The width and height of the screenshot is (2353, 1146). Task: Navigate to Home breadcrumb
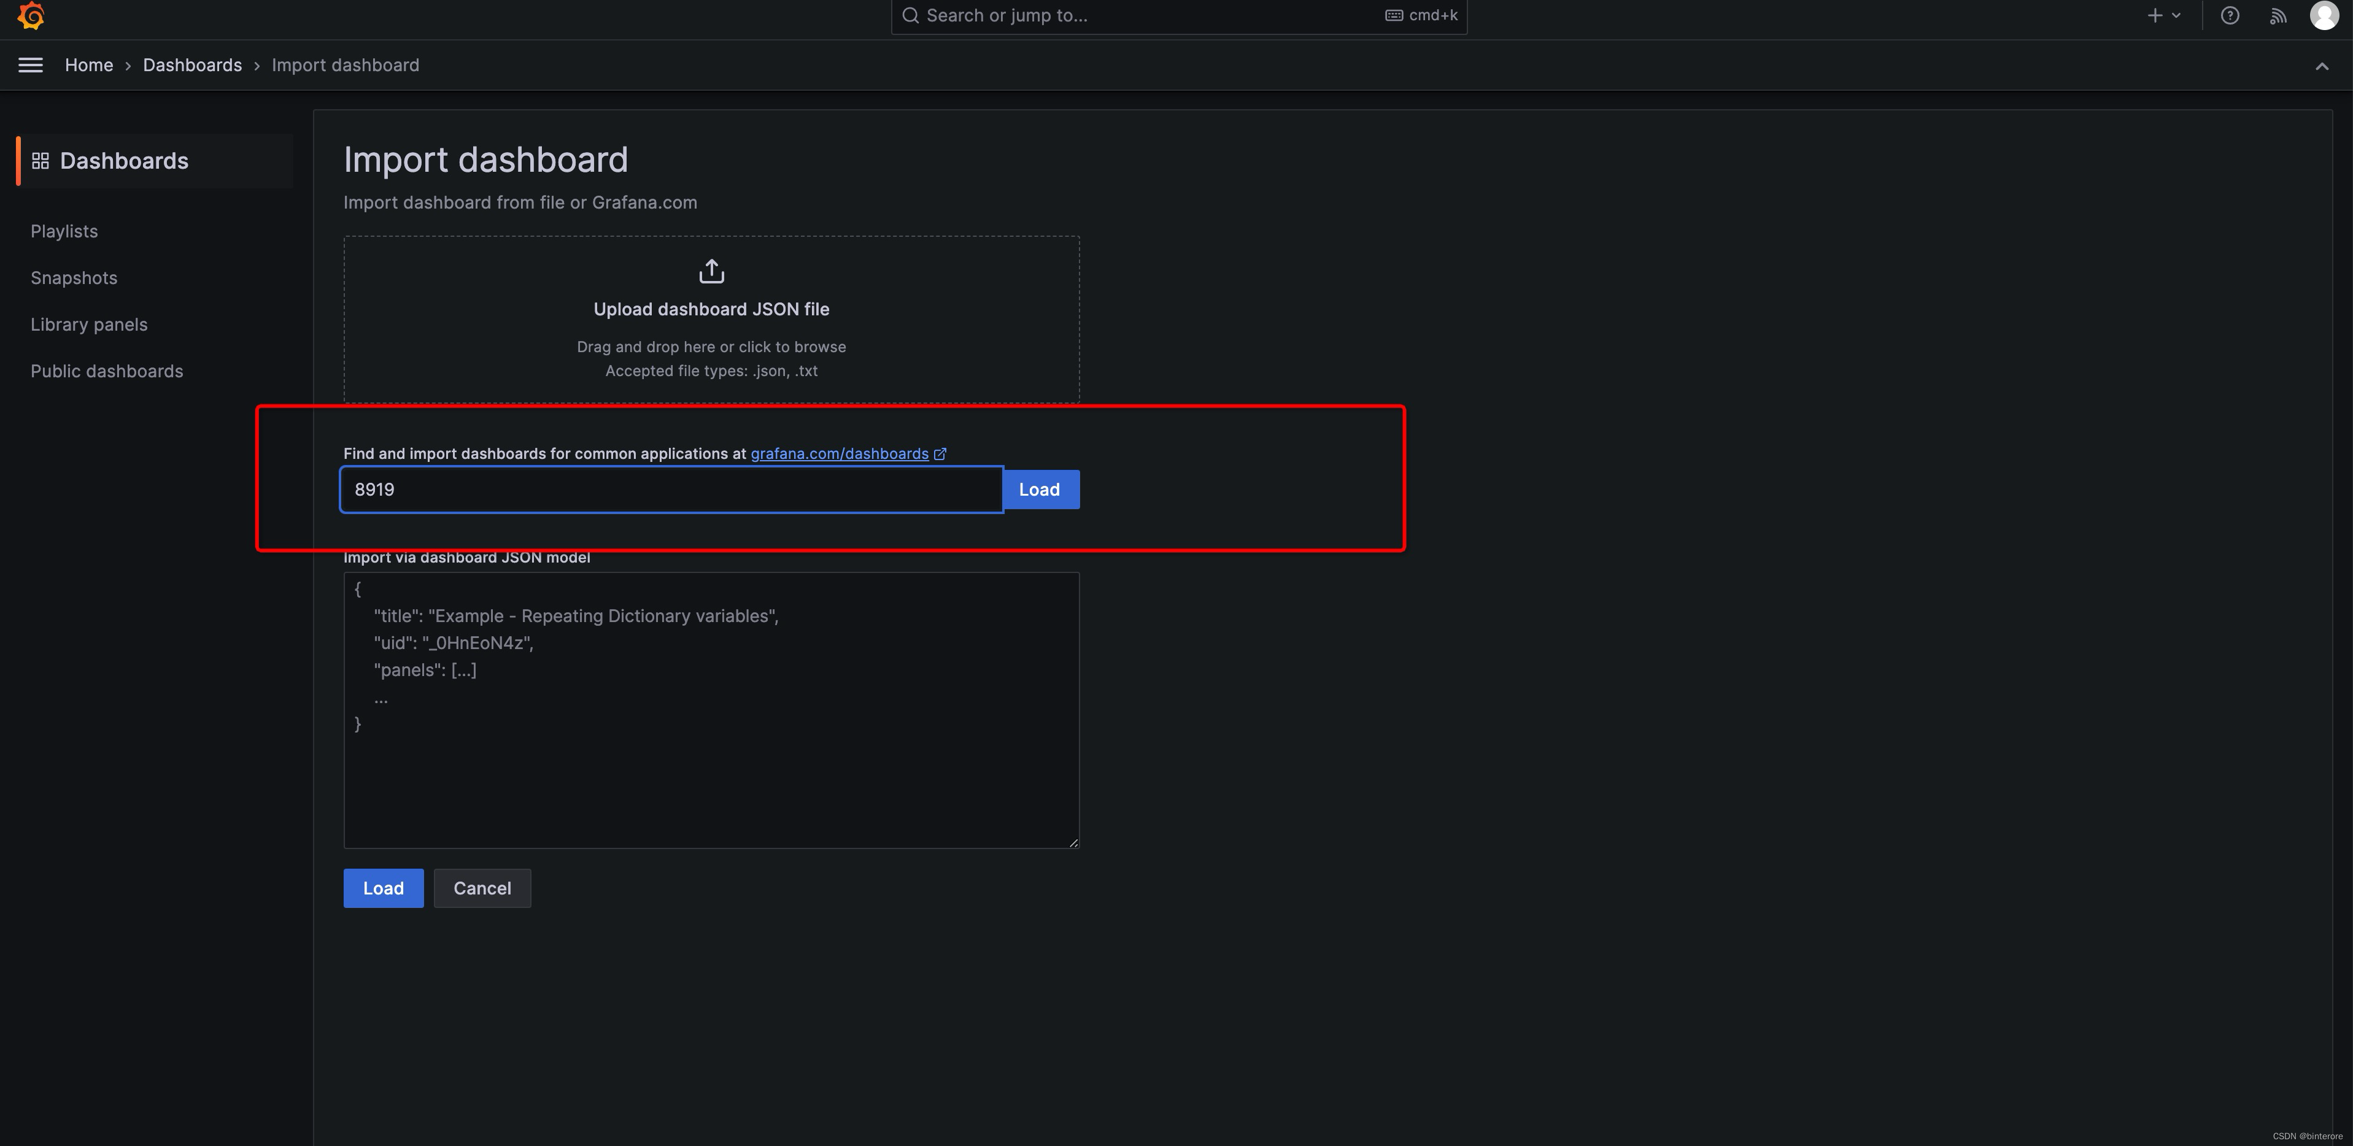point(88,65)
